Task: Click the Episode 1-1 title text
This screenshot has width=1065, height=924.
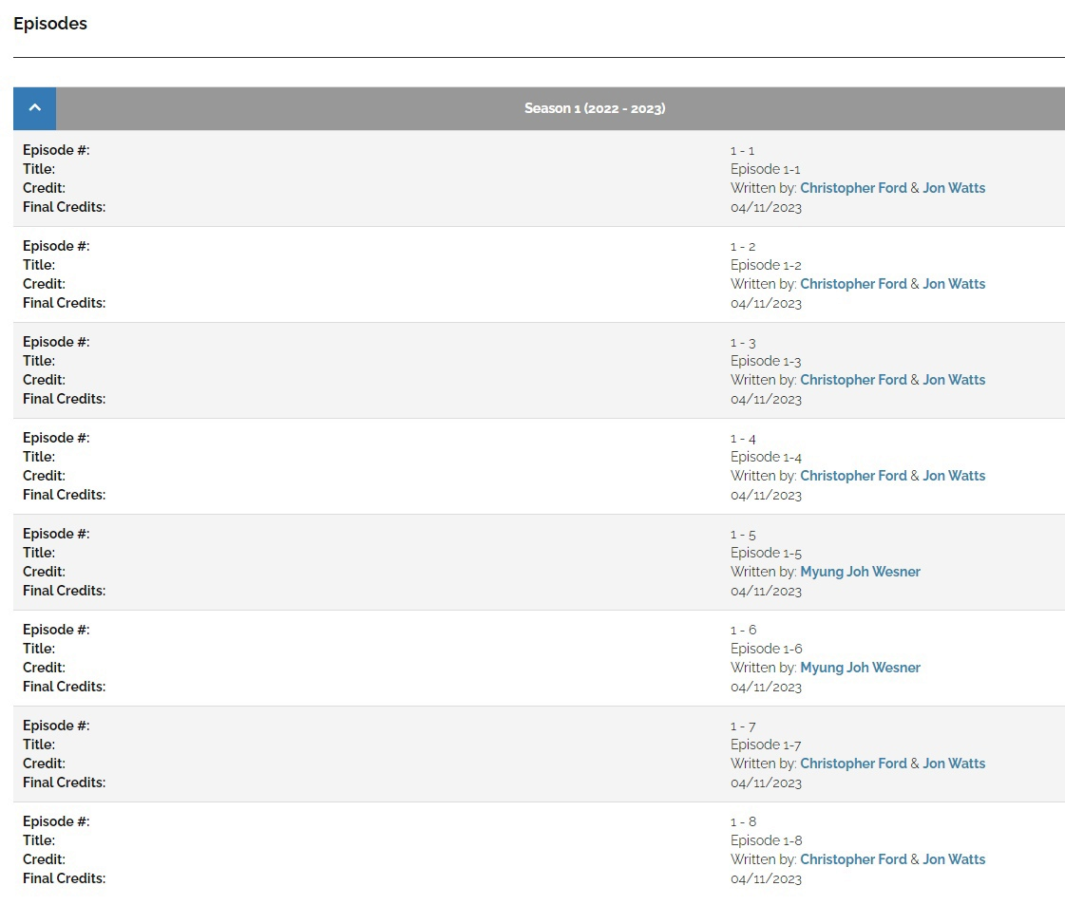Action: pyautogui.click(x=766, y=169)
